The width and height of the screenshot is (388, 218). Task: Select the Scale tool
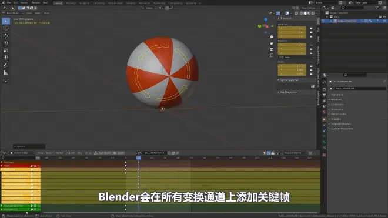coord(6,50)
